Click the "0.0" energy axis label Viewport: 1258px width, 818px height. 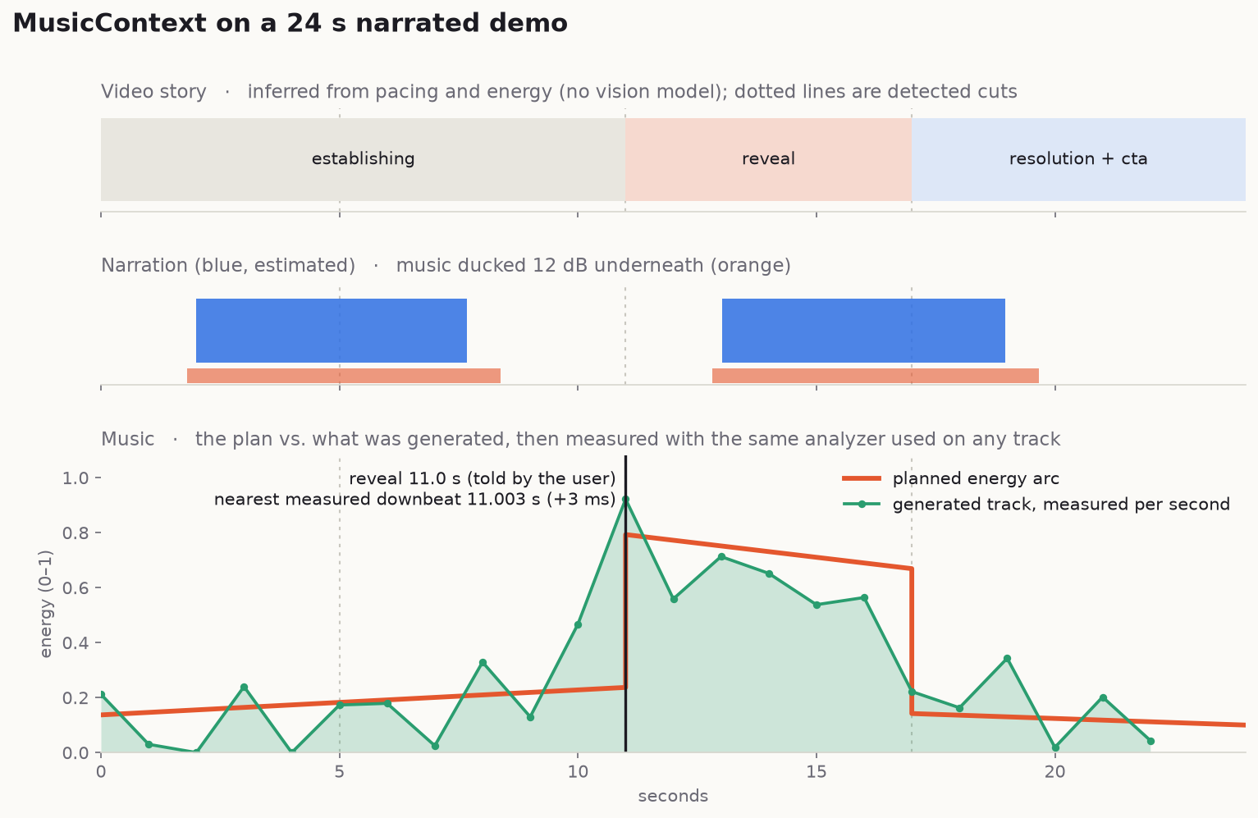(75, 753)
